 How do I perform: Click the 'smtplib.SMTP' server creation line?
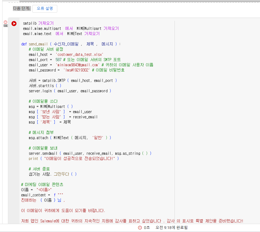[73, 81]
